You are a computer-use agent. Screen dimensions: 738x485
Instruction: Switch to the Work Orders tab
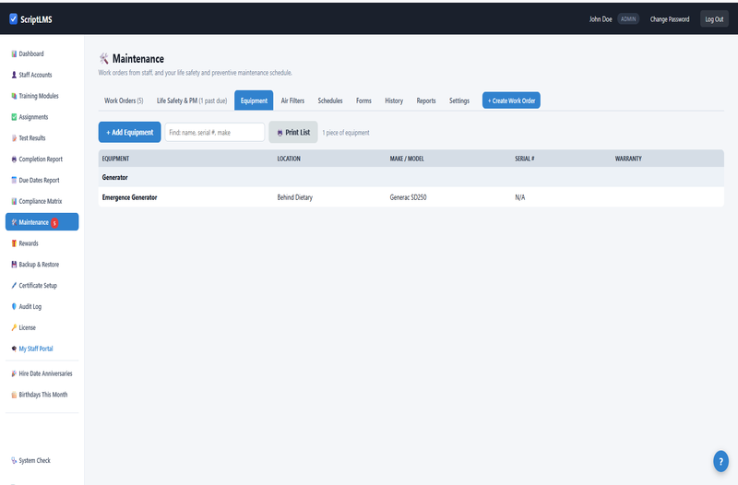(124, 101)
